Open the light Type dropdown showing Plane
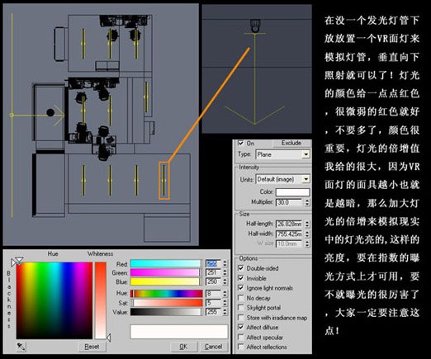 click(282, 154)
